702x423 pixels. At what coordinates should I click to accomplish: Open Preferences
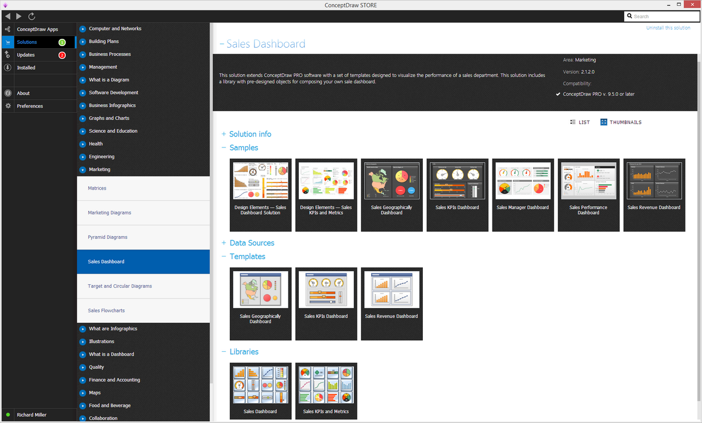[38, 106]
